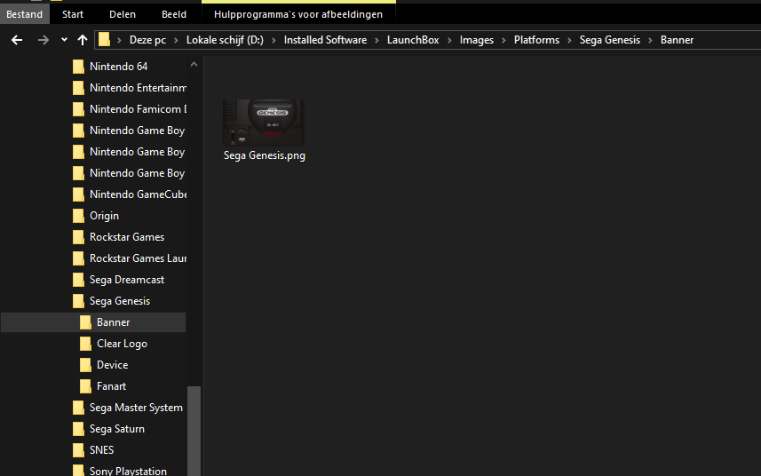Click folder icon beside SNES
Image resolution: width=761 pixels, height=476 pixels.
(78, 451)
